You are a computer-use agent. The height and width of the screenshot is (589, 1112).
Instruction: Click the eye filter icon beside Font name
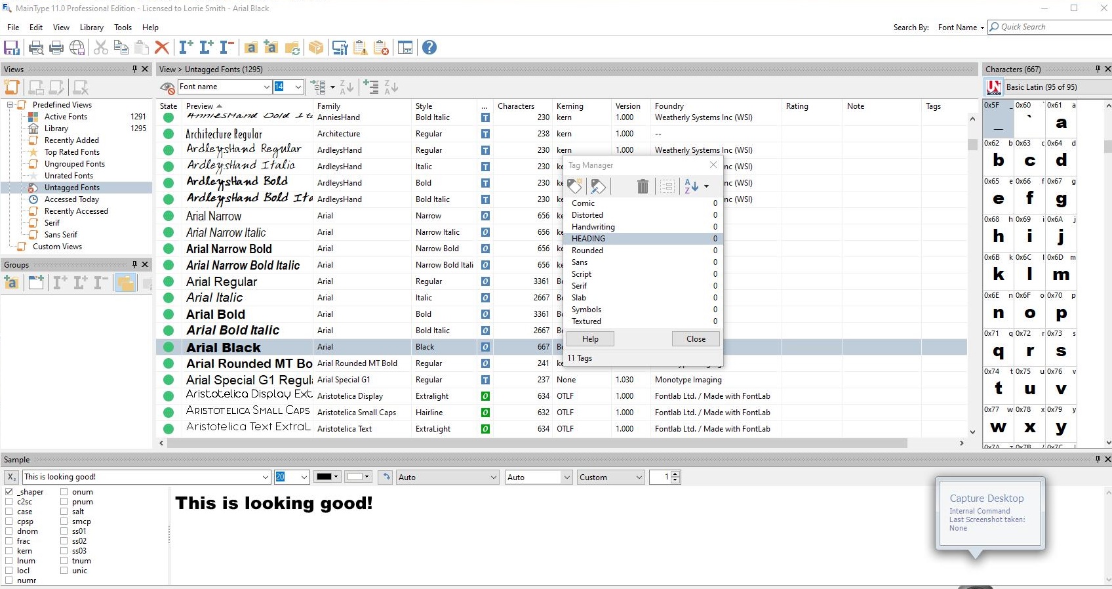(x=167, y=87)
